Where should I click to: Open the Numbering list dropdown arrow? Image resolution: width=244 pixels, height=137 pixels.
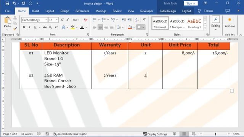108,20
